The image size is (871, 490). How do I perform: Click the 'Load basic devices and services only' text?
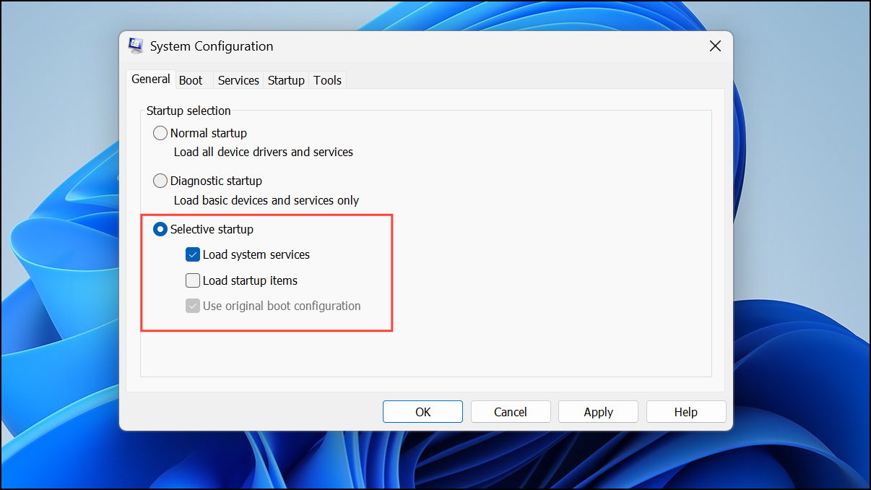266,200
